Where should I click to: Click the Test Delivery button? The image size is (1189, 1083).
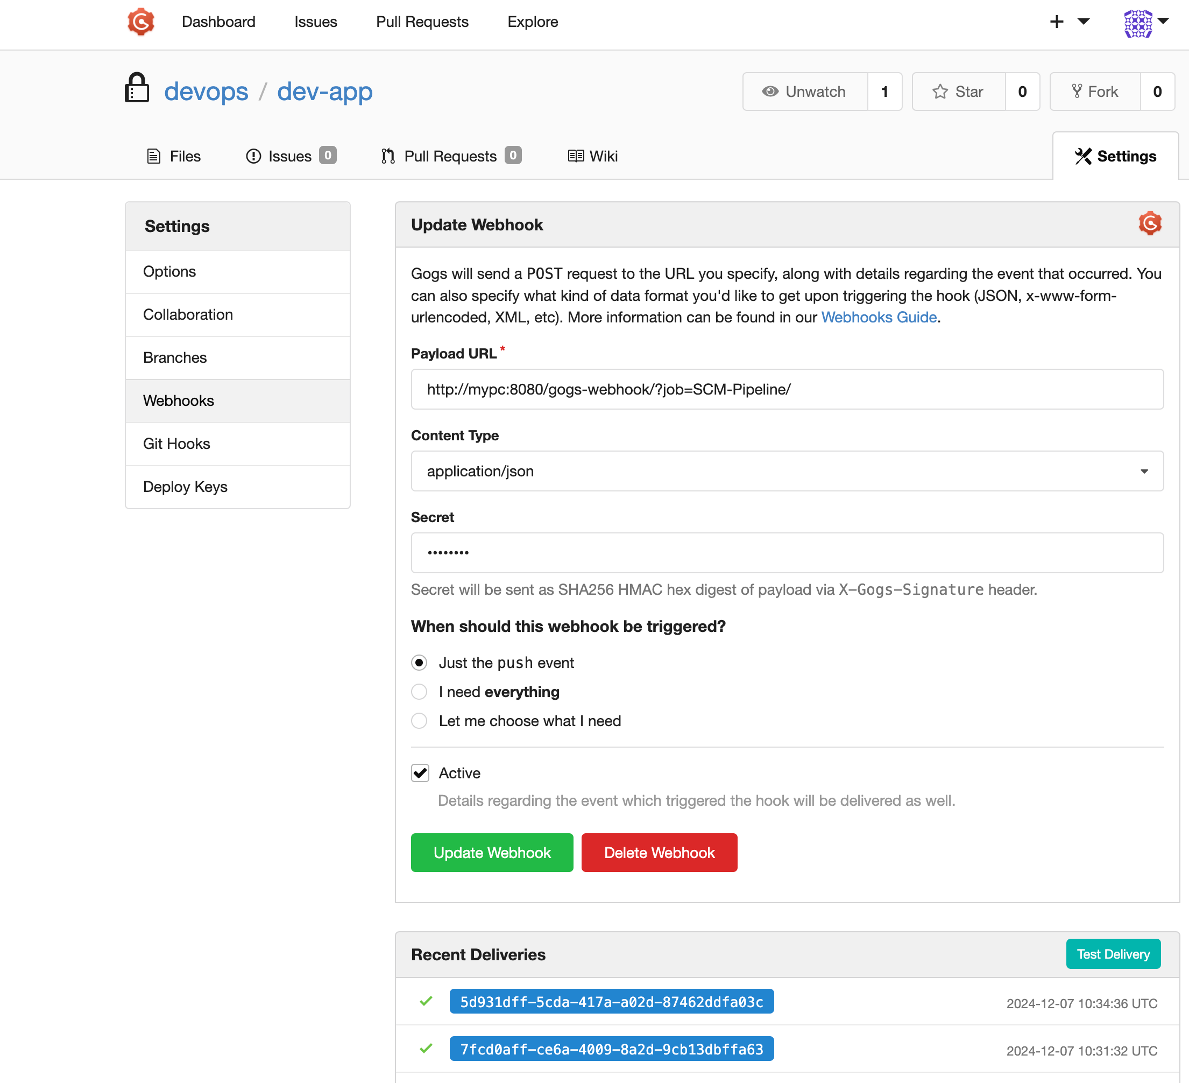pyautogui.click(x=1113, y=954)
